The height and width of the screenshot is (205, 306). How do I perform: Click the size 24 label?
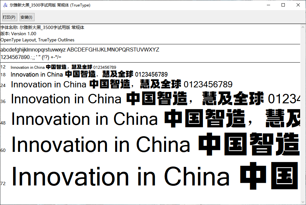point(3,85)
